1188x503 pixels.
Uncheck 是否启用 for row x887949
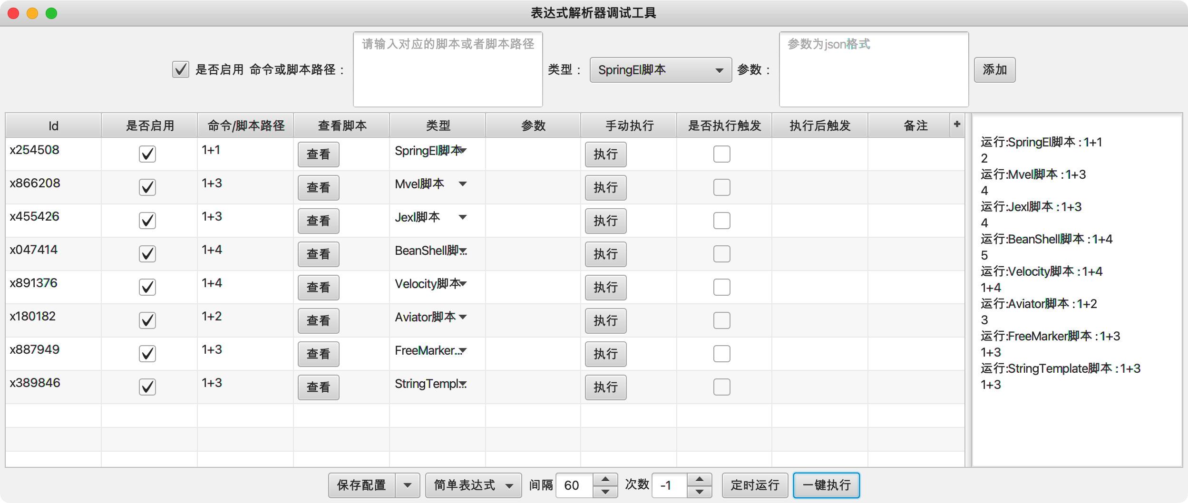(147, 354)
